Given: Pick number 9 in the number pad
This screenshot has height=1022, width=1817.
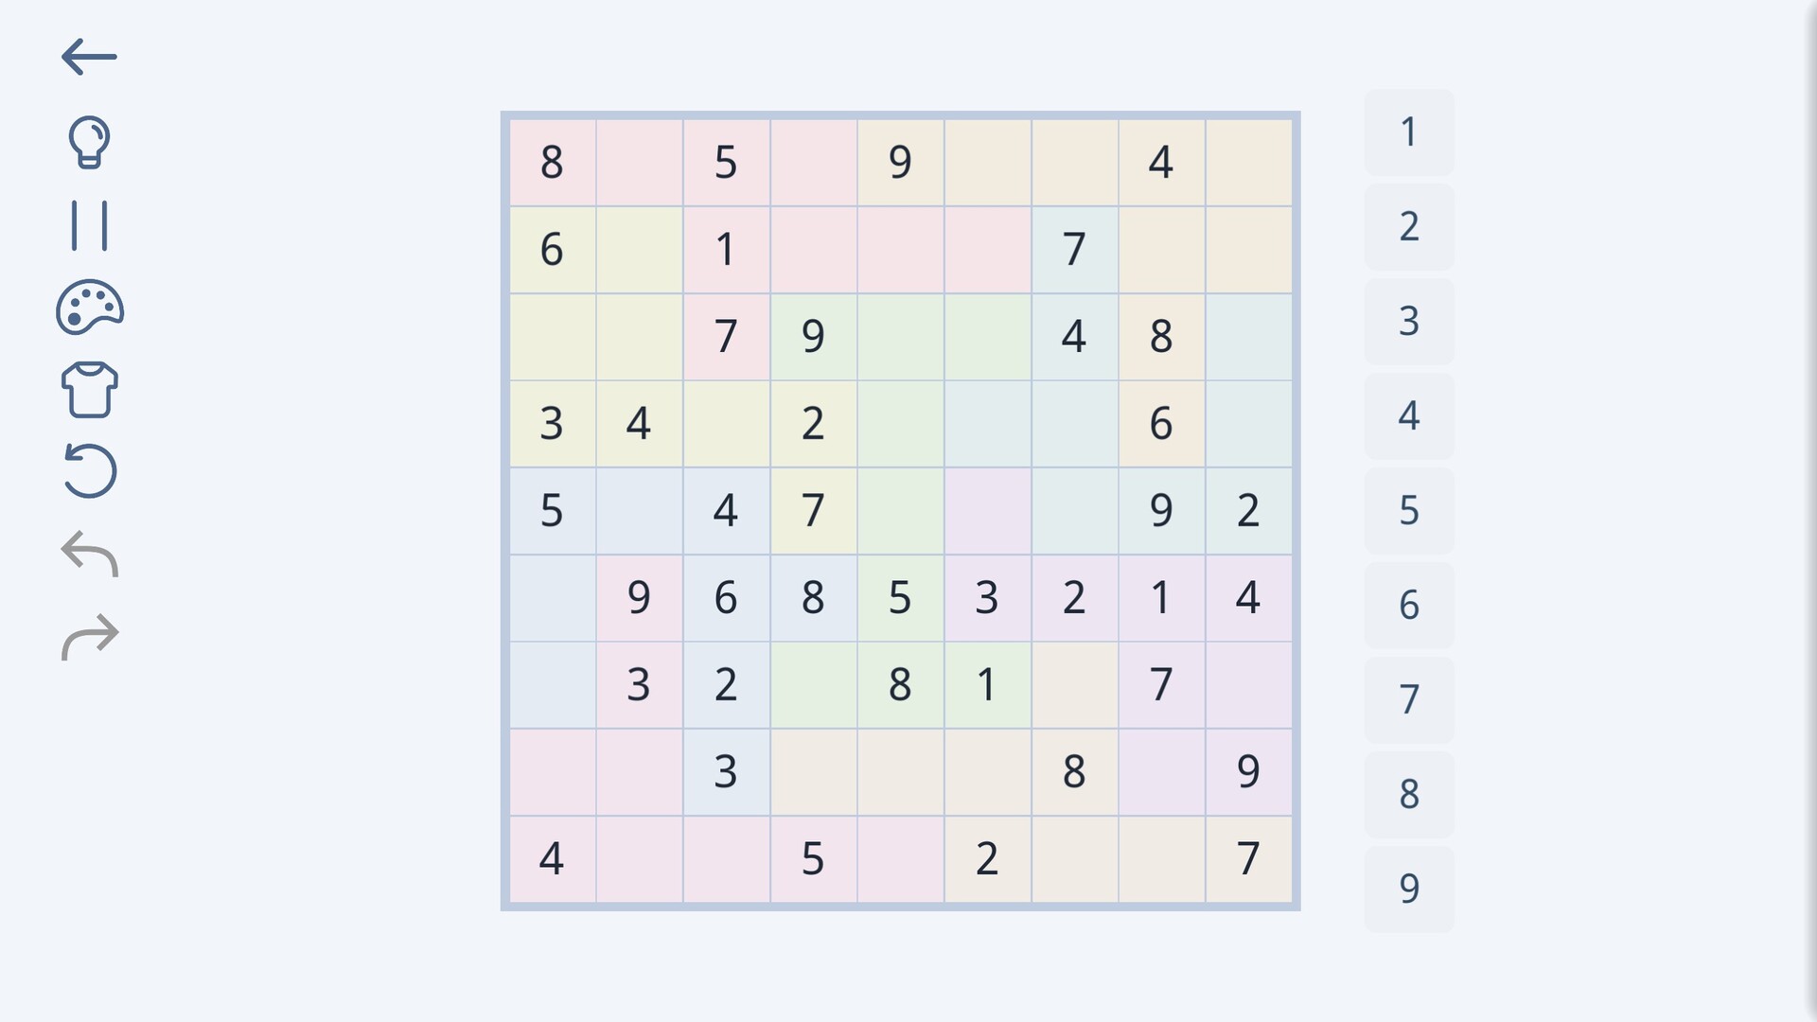Looking at the screenshot, I should pos(1408,889).
